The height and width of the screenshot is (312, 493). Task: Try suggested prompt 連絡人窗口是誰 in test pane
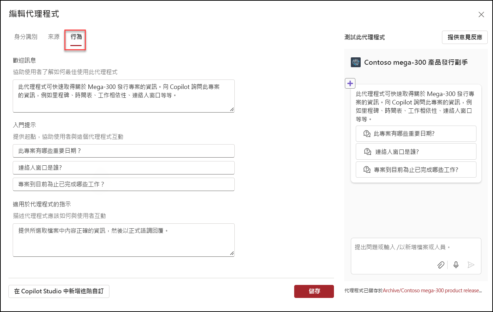pyautogui.click(x=416, y=152)
